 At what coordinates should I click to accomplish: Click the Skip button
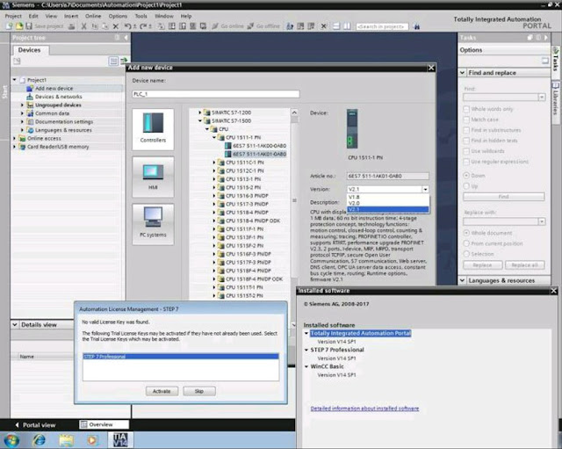pyautogui.click(x=199, y=391)
